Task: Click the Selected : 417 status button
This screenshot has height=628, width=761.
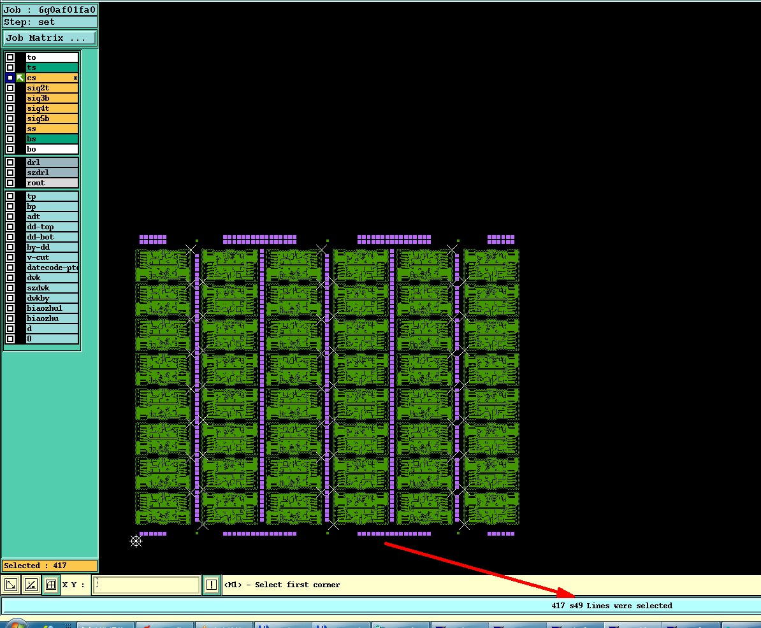Action: point(50,566)
